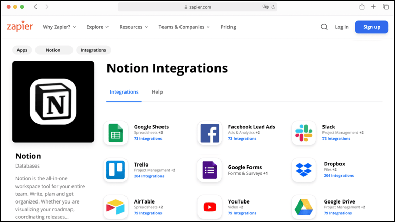395x222 pixels.
Task: Open the Slack app icon
Action: [303, 133]
